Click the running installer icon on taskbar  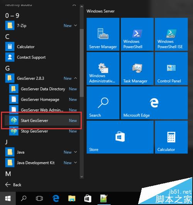pyautogui.click(x=104, y=198)
